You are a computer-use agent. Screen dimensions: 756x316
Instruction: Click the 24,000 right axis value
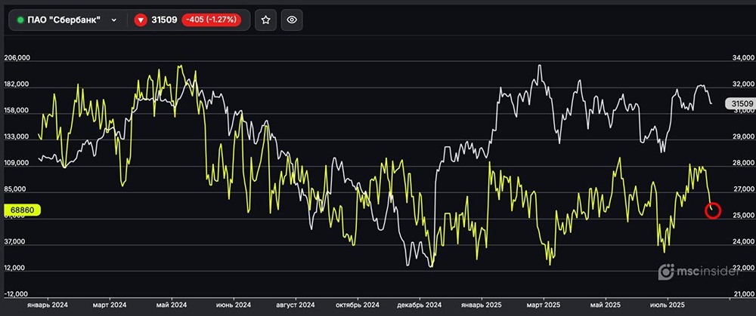tap(743, 243)
